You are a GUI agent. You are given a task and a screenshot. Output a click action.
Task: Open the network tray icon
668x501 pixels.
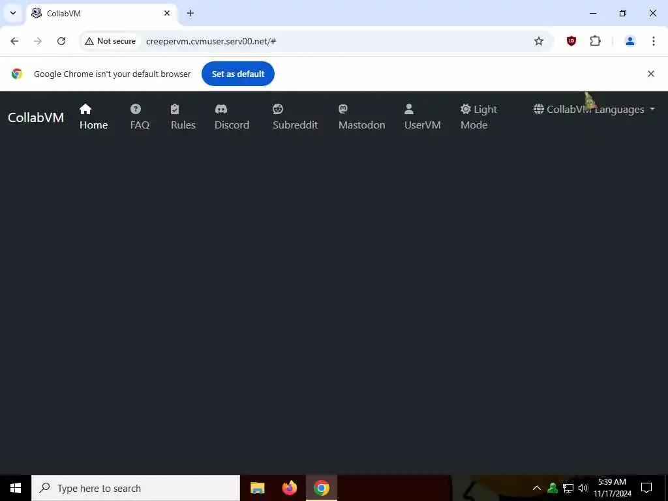click(568, 488)
